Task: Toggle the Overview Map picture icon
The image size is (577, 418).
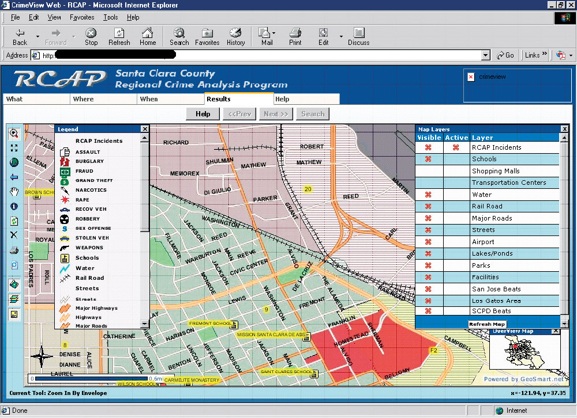Action: coord(14,314)
